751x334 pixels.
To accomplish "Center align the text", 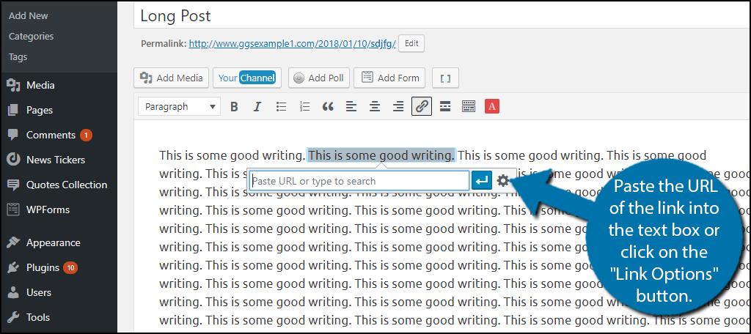I will tap(375, 107).
